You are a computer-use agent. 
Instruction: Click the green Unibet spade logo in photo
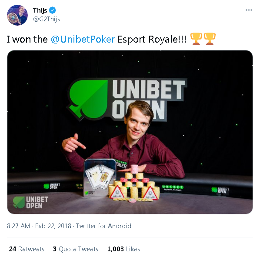[x=87, y=99]
